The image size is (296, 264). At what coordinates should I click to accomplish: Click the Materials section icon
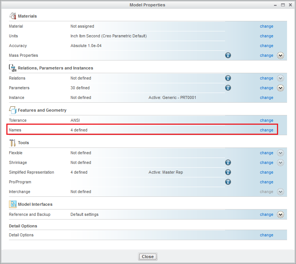pos(13,16)
